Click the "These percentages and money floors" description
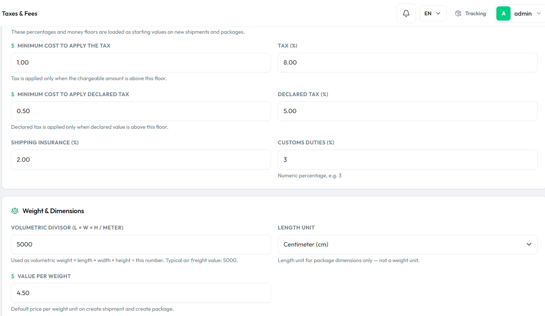 pos(128,32)
